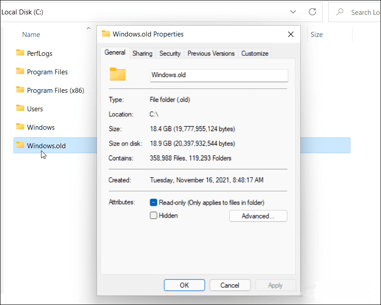This screenshot has width=381, height=305.
Task: Select the Customize tab
Action: click(x=254, y=53)
